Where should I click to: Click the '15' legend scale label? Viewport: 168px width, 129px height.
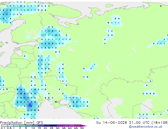pos(39,128)
